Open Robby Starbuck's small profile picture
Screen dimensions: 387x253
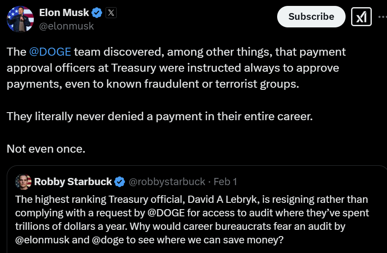23,182
